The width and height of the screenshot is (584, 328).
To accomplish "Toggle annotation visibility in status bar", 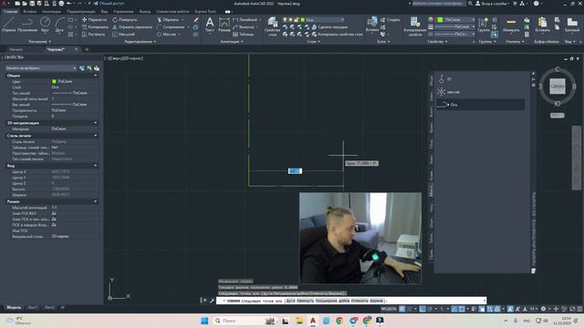I will (x=510, y=309).
